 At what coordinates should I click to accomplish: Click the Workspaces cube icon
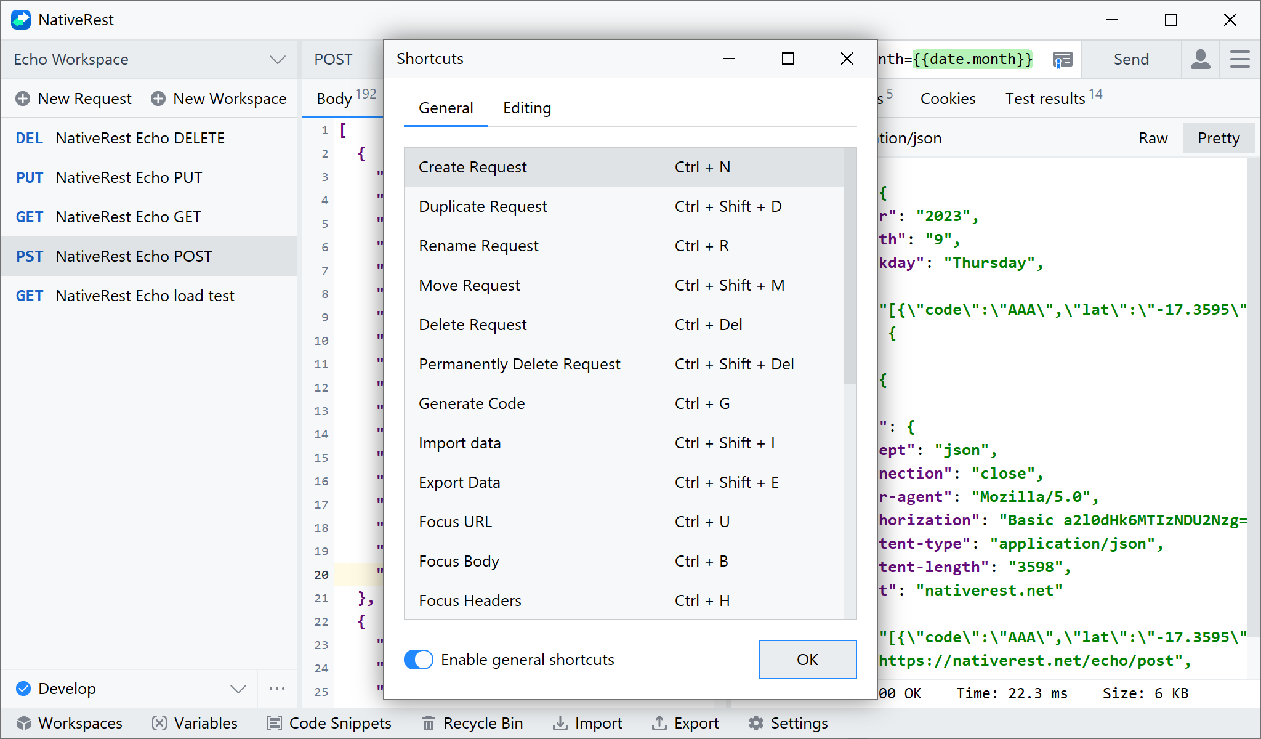(x=23, y=723)
